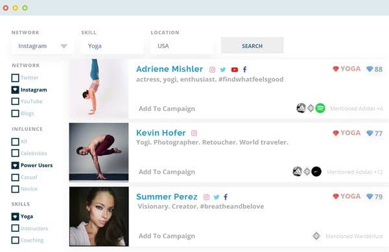Viewport: 389px width, 252px height.
Task: Open Summer Perez's profile name link
Action: pos(167,196)
